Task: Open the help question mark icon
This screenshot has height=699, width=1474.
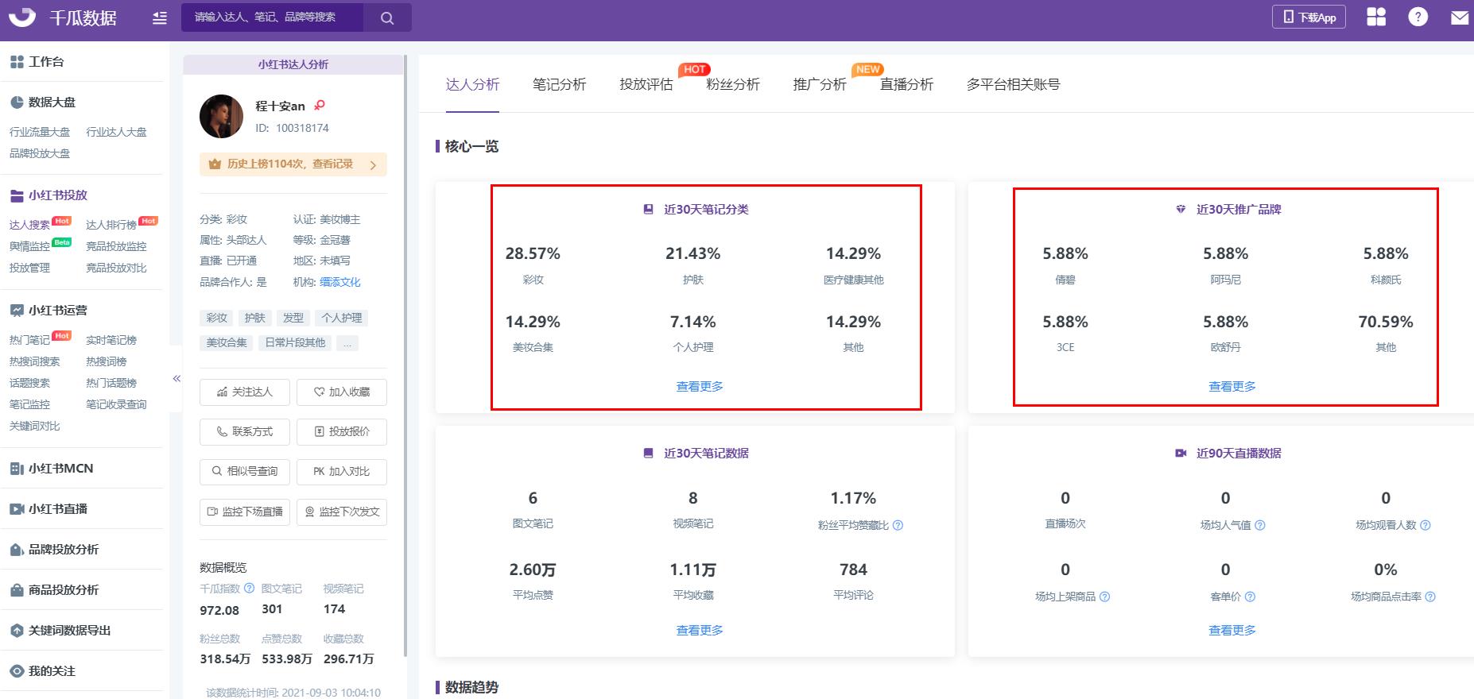Action: tap(1418, 17)
